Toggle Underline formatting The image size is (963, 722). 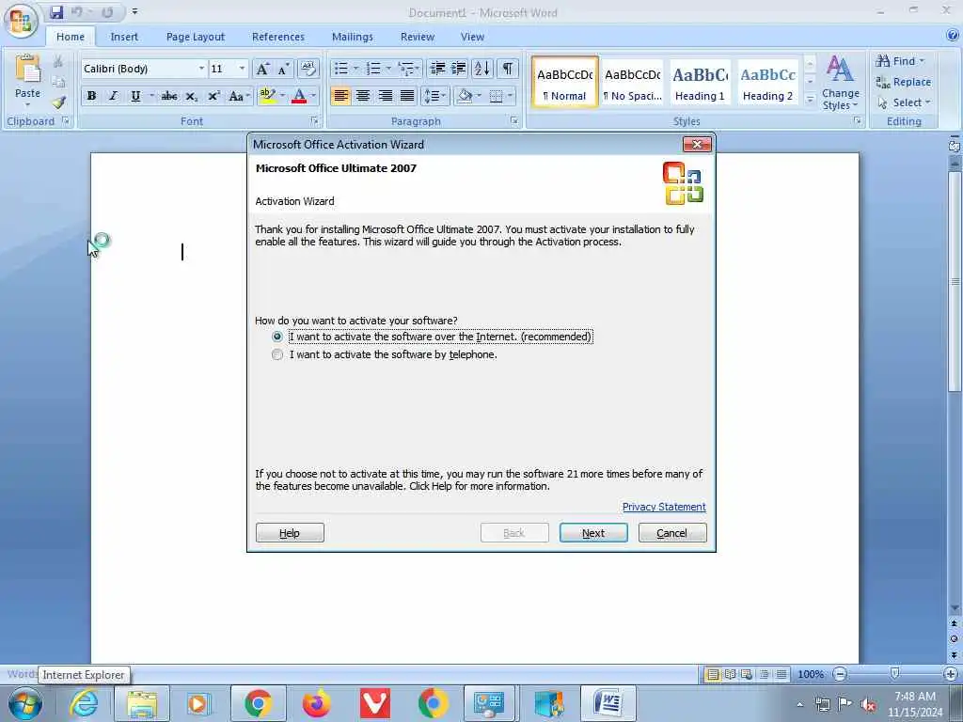(x=135, y=96)
